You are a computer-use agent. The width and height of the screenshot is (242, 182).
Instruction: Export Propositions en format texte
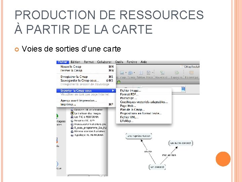[x=144, y=114]
